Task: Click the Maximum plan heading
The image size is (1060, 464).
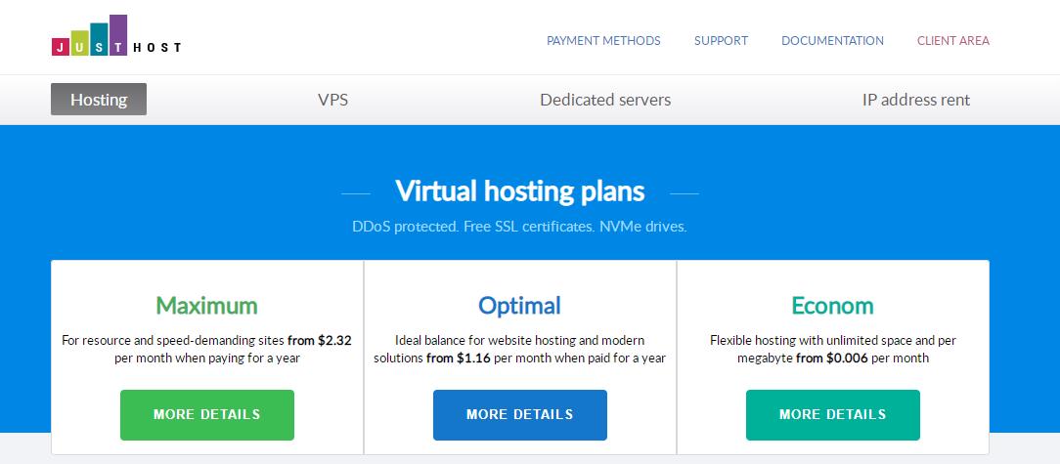Action: (x=207, y=306)
